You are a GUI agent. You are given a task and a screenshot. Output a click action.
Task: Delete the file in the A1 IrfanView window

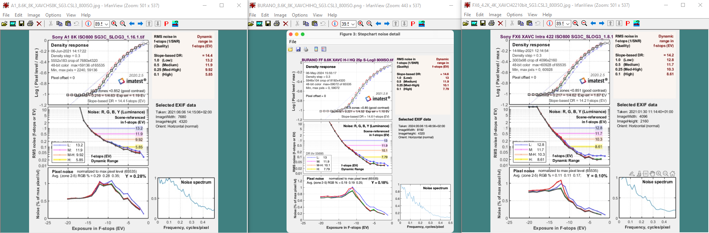pos(39,24)
